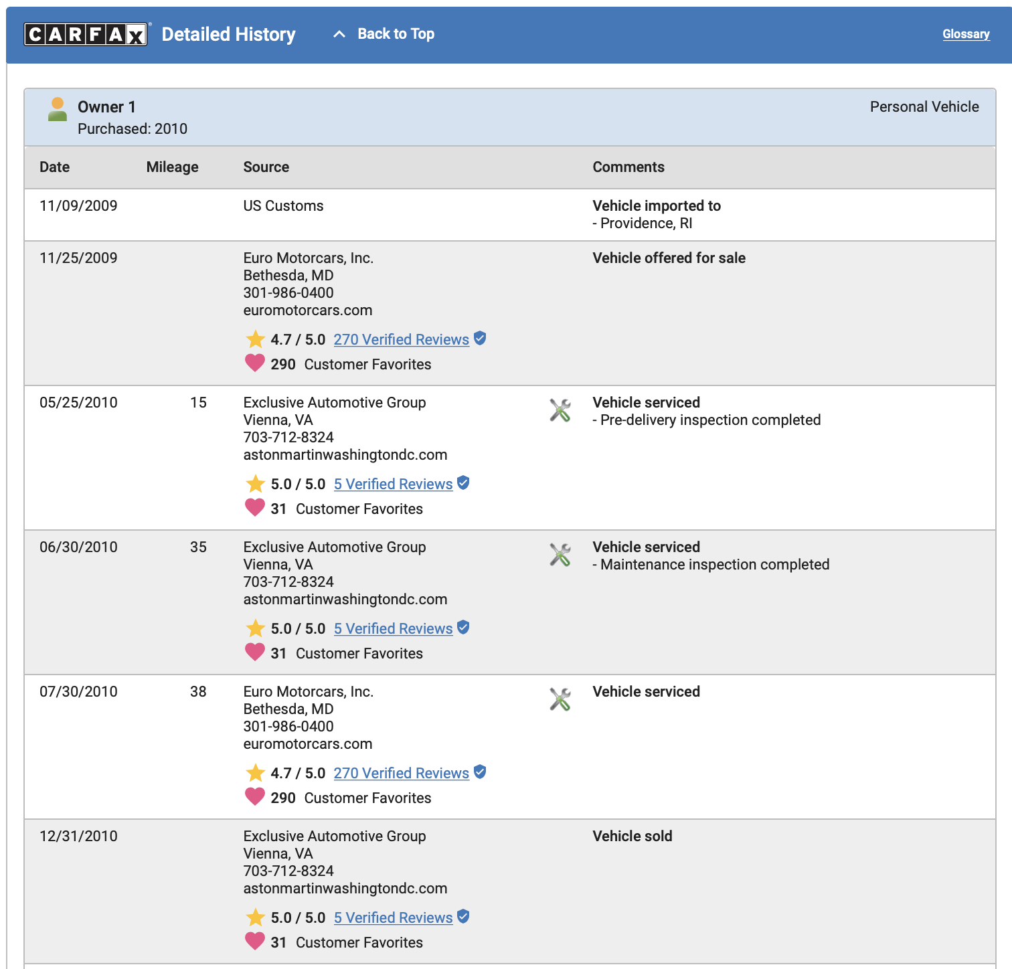The width and height of the screenshot is (1012, 969).
Task: Click verified shield badge in 07/30/2010 row
Action: click(480, 772)
